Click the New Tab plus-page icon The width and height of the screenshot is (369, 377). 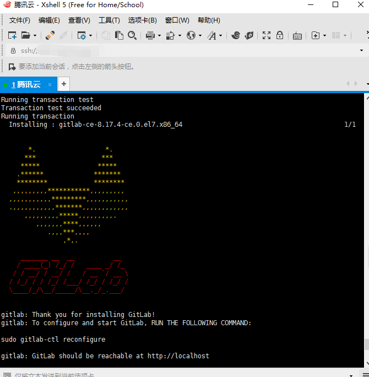click(x=316, y=36)
